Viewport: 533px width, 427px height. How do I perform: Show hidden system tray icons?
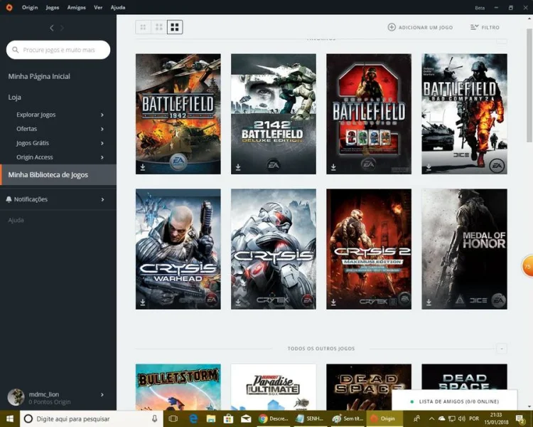[x=431, y=418]
